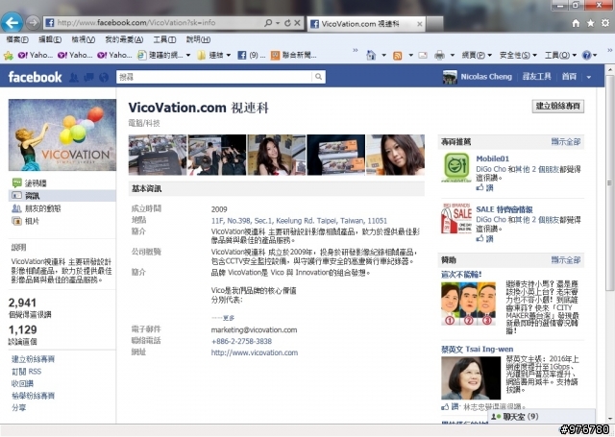Open the Tools (T) menu

tap(164, 39)
